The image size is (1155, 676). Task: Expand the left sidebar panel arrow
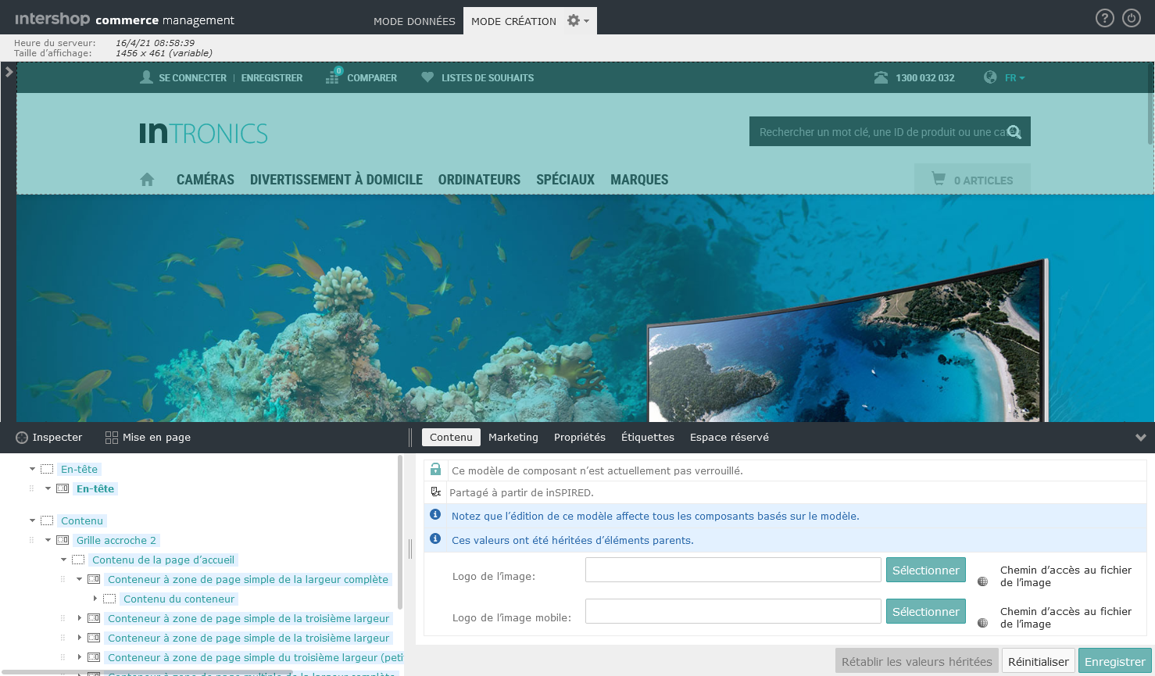pyautogui.click(x=9, y=72)
